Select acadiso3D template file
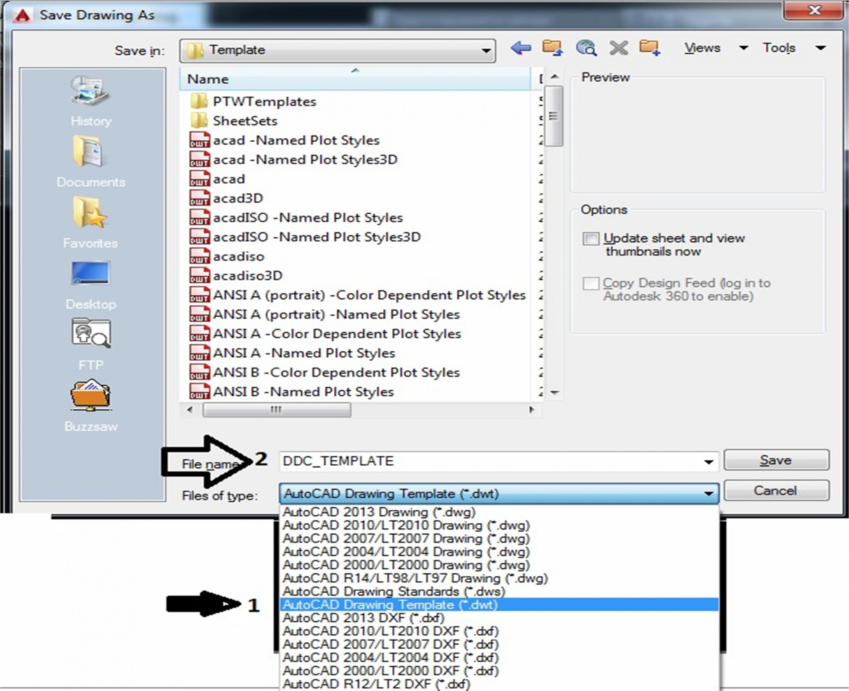 [248, 275]
